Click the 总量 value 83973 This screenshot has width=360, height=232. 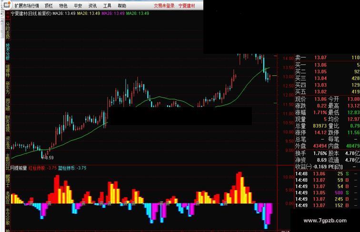(320, 126)
